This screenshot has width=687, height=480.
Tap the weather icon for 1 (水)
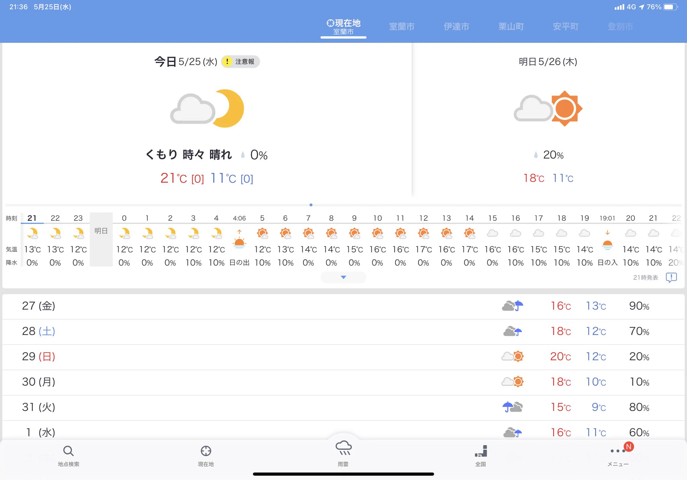[513, 432]
